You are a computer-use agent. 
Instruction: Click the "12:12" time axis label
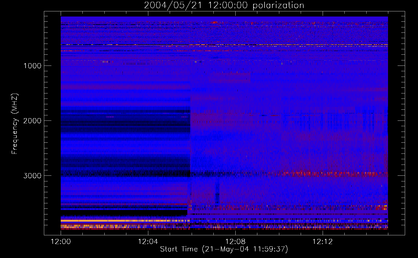click(x=323, y=242)
